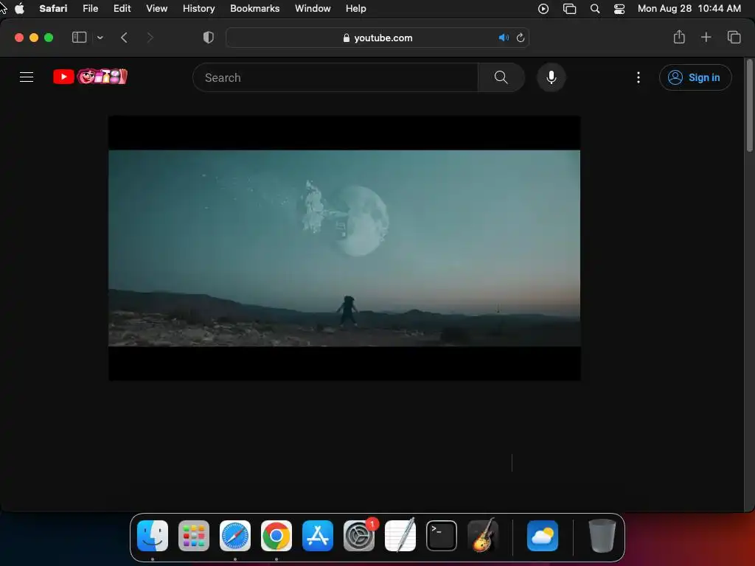755x566 pixels.
Task: Click the page vertical scrollbar
Action: point(749,106)
